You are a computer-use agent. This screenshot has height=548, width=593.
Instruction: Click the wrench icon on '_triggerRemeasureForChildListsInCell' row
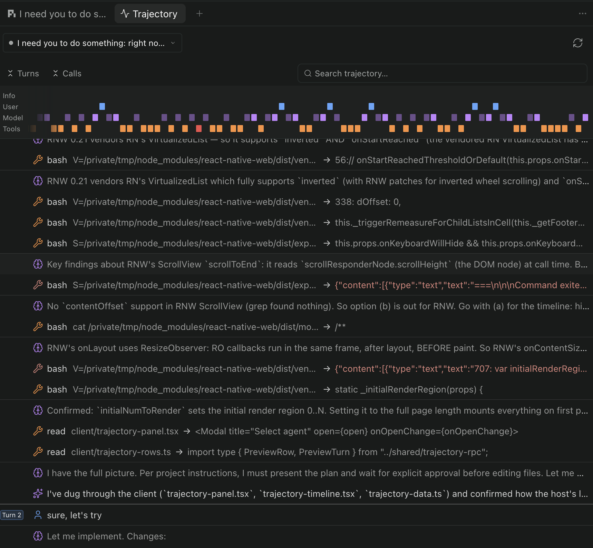38,223
